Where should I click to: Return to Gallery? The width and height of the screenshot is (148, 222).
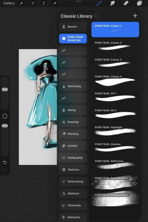(9, 3)
